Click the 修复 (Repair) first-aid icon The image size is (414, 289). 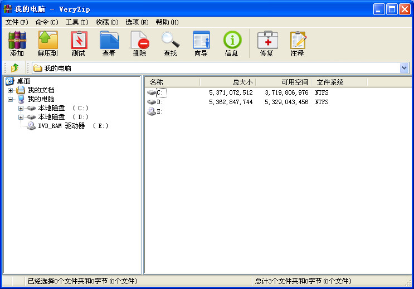point(267,40)
